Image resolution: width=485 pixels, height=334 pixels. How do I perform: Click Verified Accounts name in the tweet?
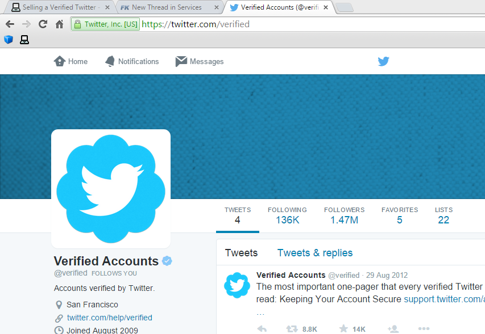(291, 275)
